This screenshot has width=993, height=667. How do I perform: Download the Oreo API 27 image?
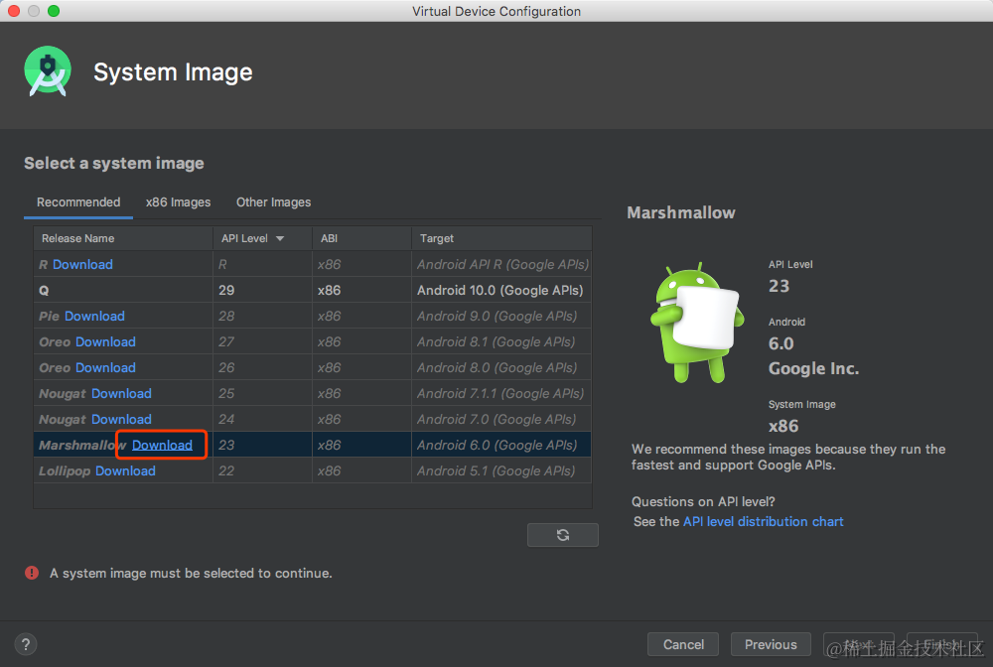(105, 341)
